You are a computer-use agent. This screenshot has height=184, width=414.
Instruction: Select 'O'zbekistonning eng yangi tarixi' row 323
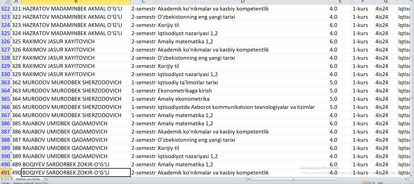243,17
